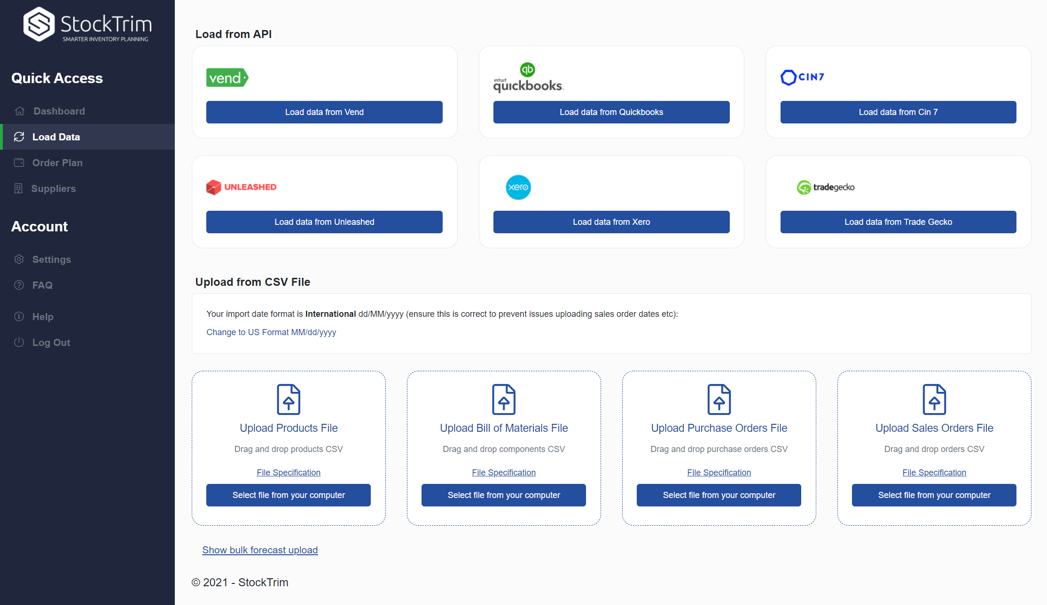
Task: Click Log Out in the sidebar
Action: point(50,342)
